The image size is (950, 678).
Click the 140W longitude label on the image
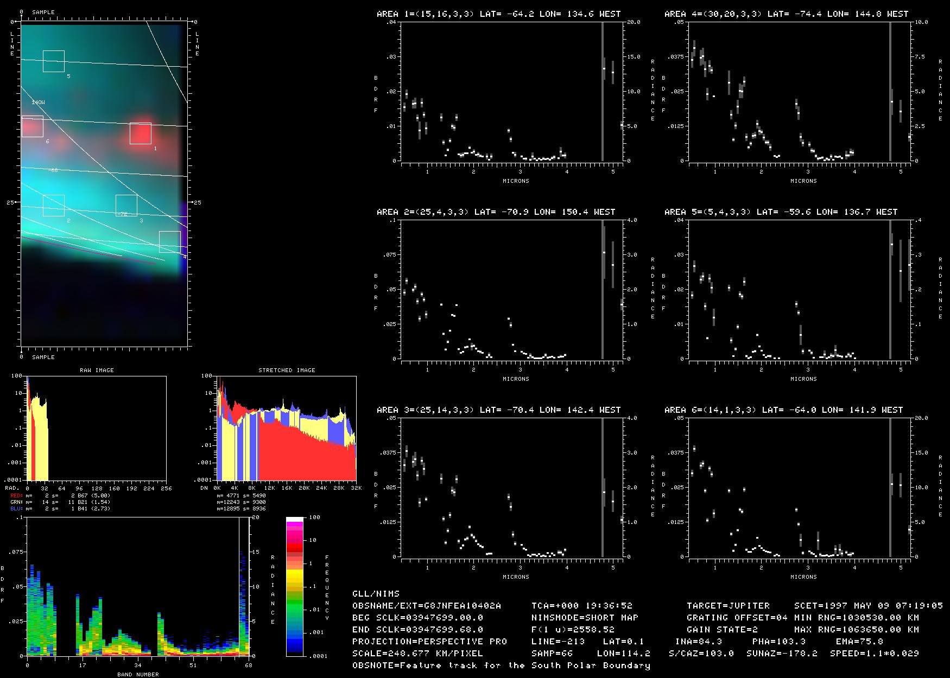[38, 103]
